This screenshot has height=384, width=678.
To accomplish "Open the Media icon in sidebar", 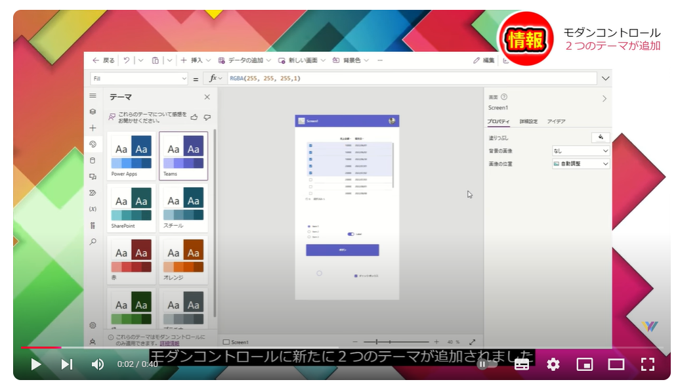I will click(x=93, y=177).
